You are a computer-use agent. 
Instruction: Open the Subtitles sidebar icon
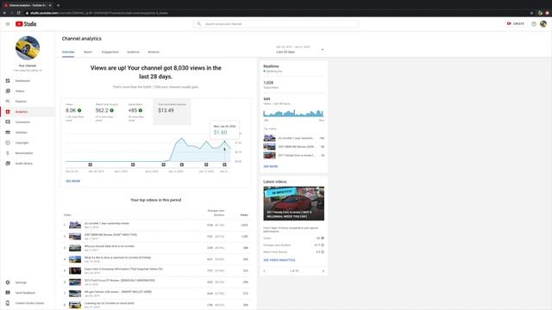point(8,133)
